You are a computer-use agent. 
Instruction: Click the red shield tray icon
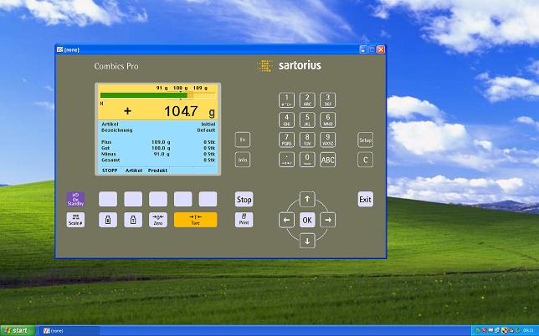coord(484,330)
